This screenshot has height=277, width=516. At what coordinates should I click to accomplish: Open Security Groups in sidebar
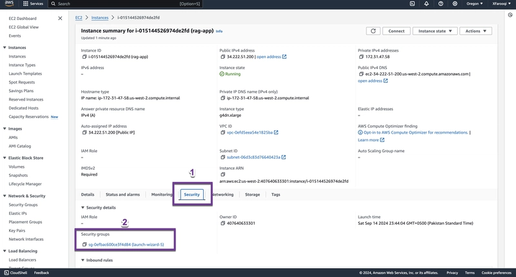[23, 205]
